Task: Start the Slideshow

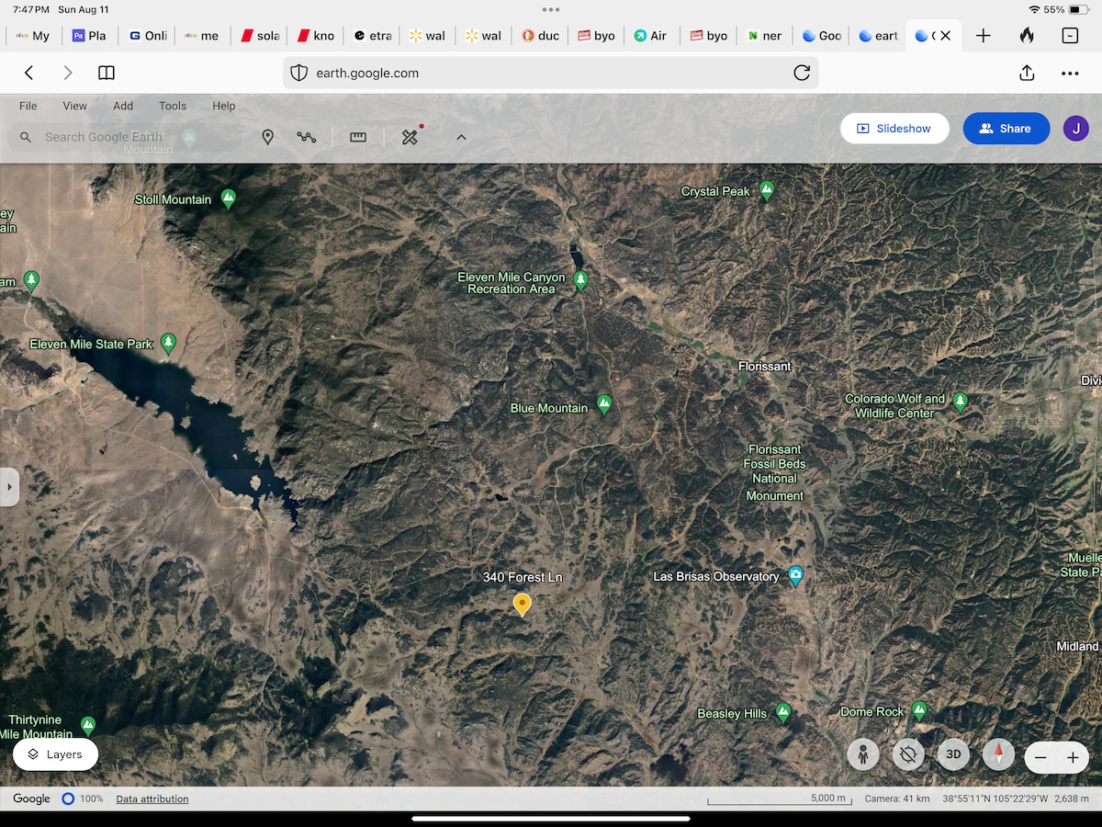Action: (895, 129)
